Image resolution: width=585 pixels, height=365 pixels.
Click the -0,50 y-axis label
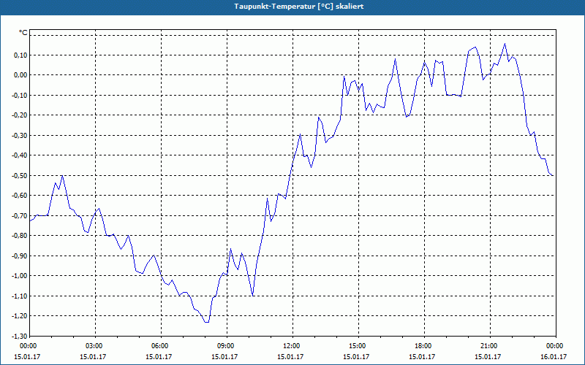20,175
